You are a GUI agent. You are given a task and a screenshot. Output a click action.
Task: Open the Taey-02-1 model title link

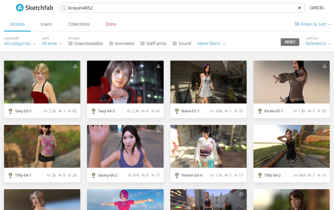23,111
